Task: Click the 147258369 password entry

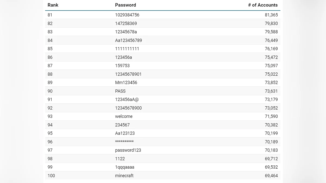Action: click(126, 23)
